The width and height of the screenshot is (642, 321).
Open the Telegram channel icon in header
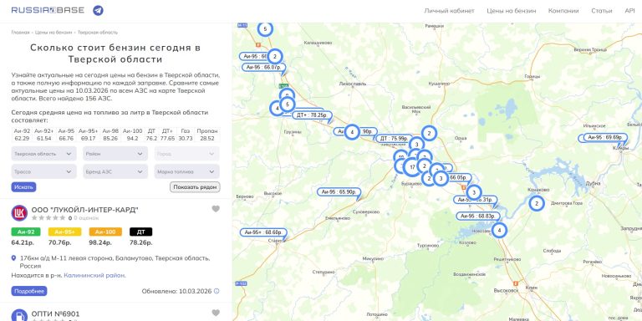tap(98, 11)
